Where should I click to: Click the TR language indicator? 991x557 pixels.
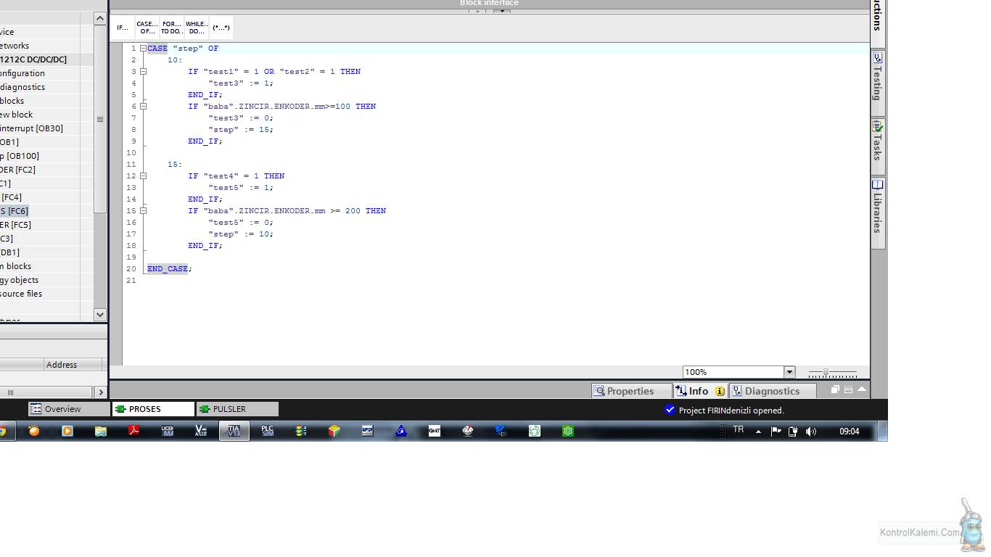click(x=739, y=430)
